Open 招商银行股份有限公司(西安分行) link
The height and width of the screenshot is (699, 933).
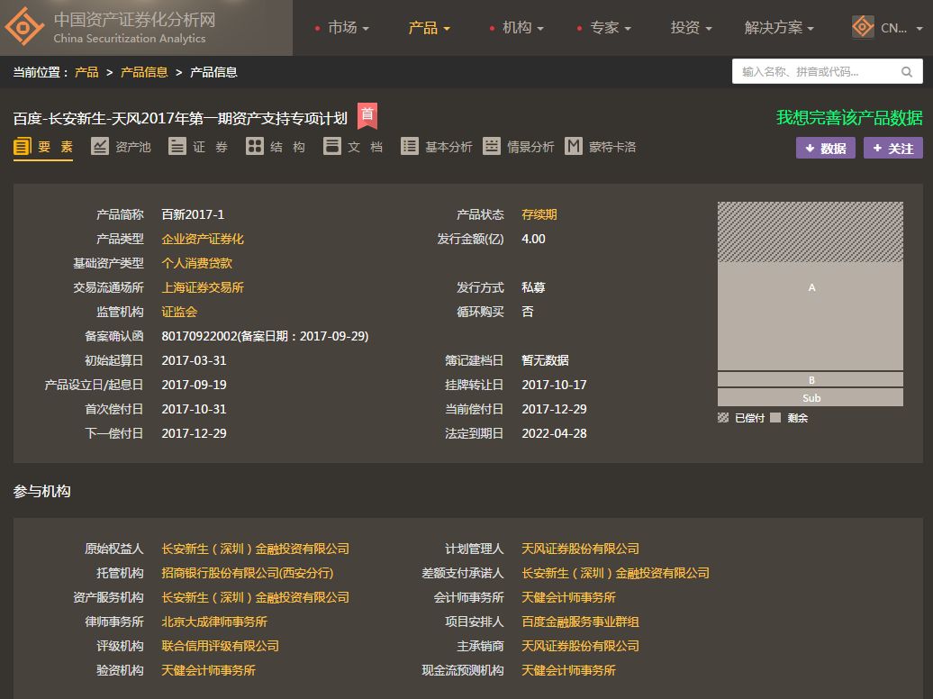(x=247, y=573)
